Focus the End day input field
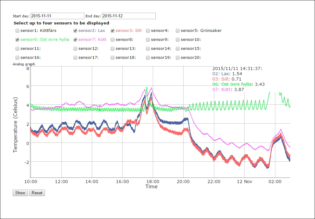 [x=129, y=16]
